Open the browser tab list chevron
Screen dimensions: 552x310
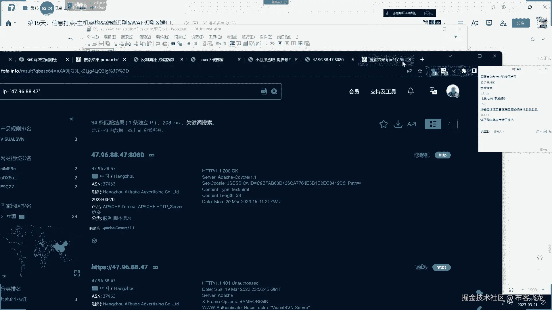point(450,56)
